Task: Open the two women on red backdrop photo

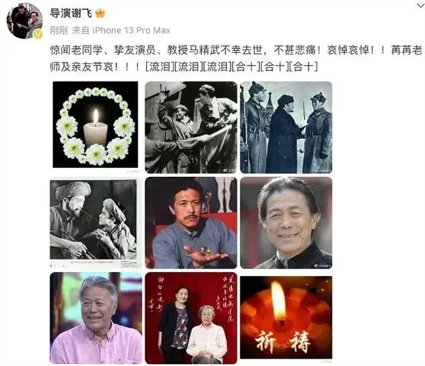Action: coord(191,318)
